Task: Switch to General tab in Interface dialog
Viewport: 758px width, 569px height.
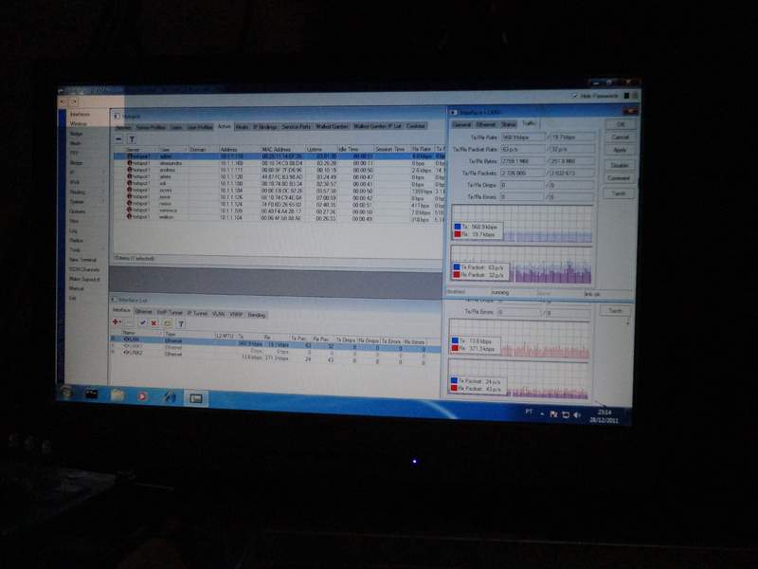Action: tap(461, 125)
